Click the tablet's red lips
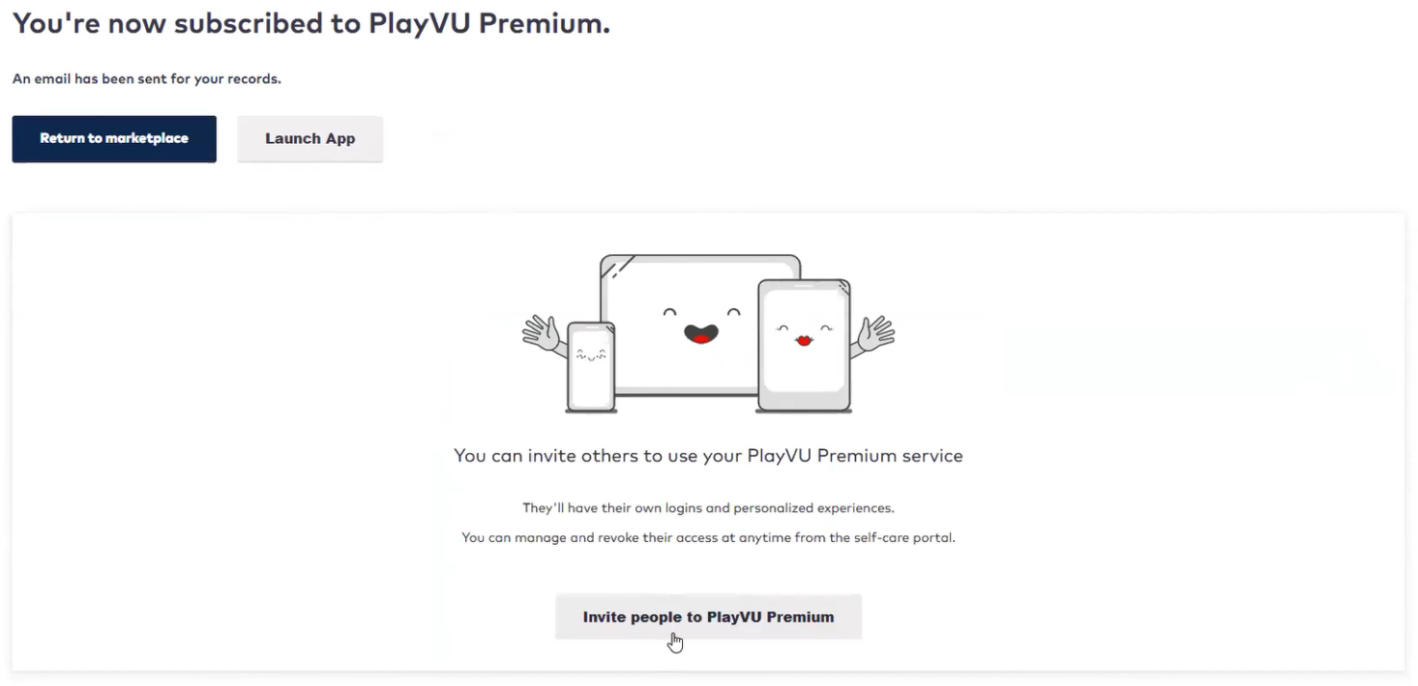The width and height of the screenshot is (1418, 686). click(804, 340)
